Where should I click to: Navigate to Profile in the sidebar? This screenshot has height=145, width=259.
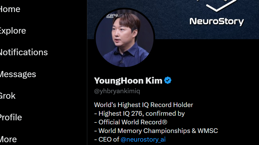(11, 117)
